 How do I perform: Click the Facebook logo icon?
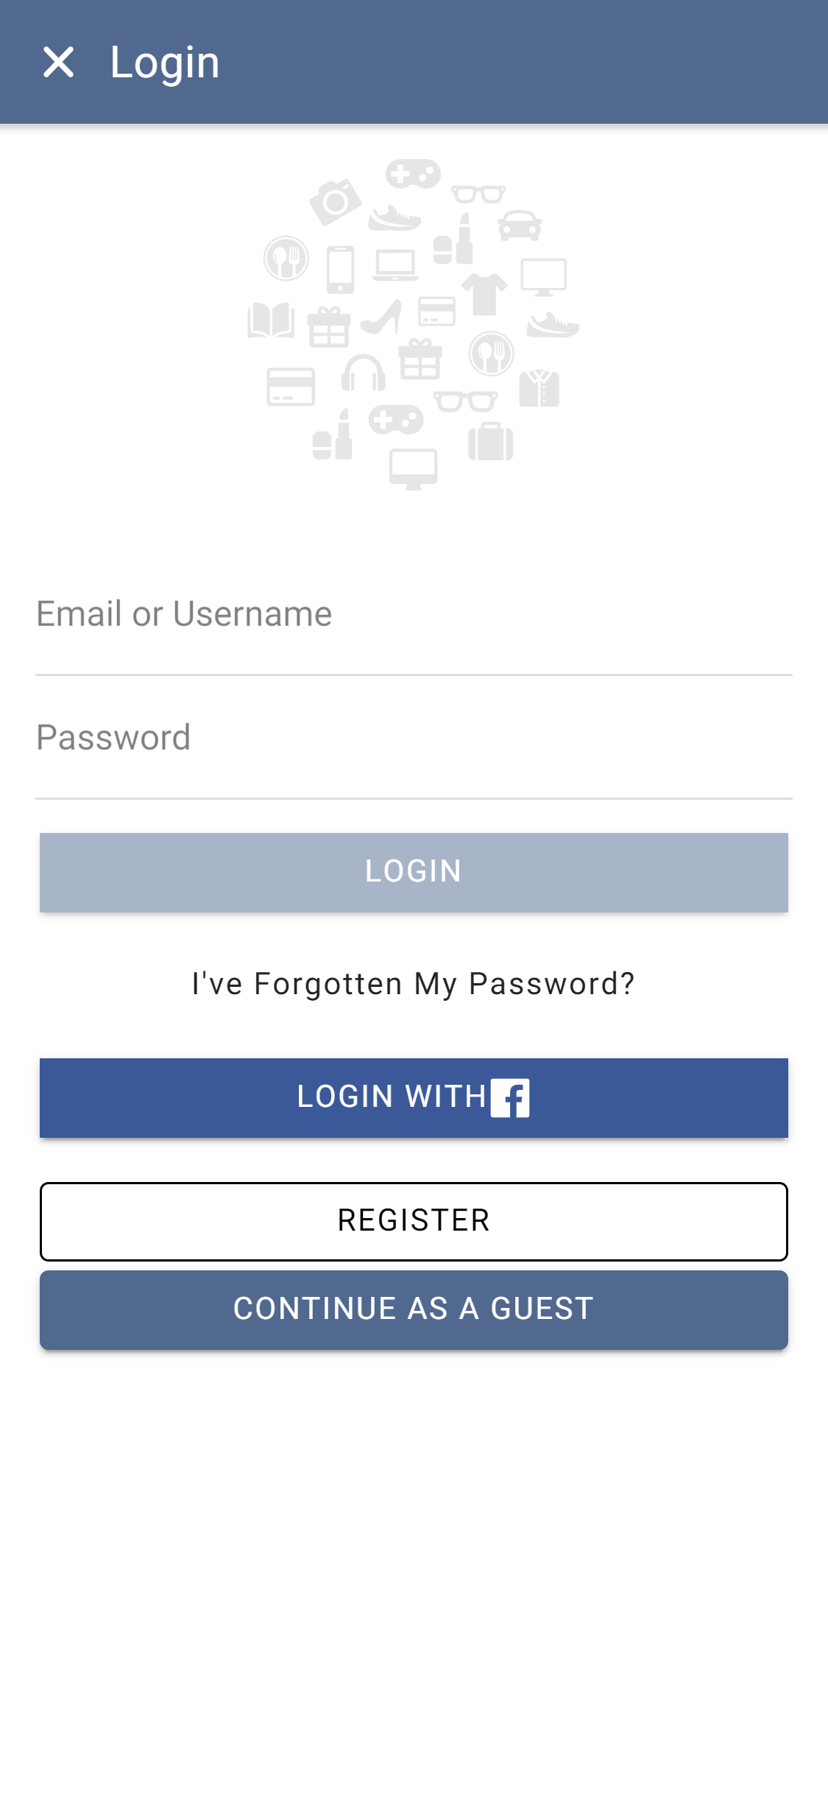click(x=510, y=1097)
